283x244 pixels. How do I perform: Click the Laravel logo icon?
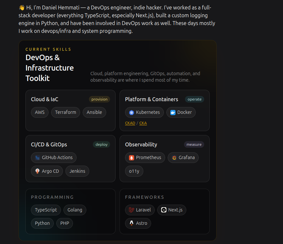(132, 210)
